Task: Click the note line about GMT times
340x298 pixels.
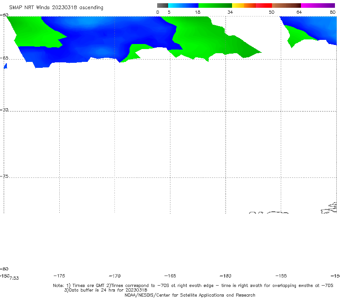Action: point(193,286)
